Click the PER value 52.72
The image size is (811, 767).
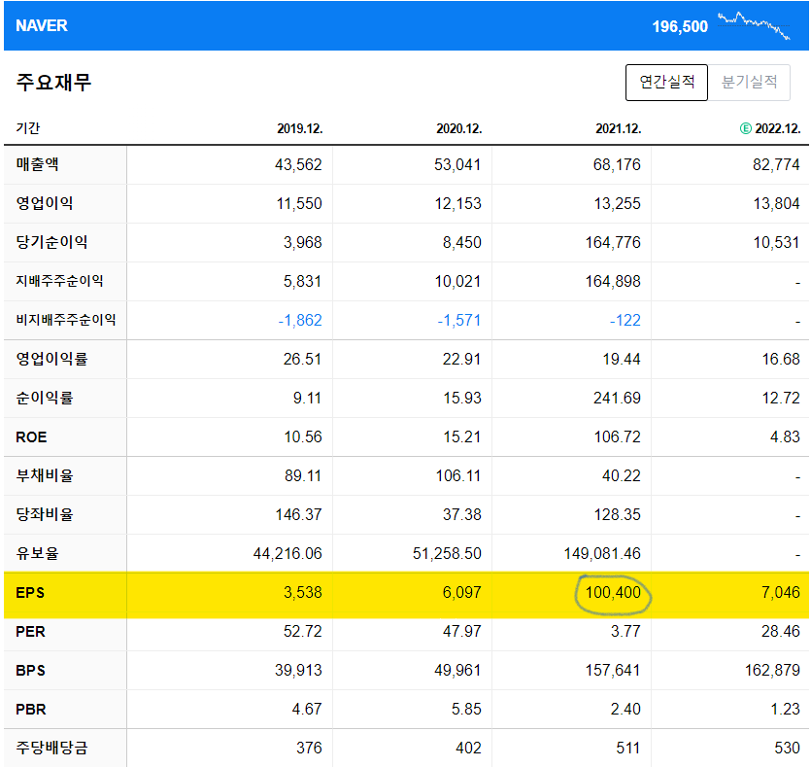click(x=303, y=632)
